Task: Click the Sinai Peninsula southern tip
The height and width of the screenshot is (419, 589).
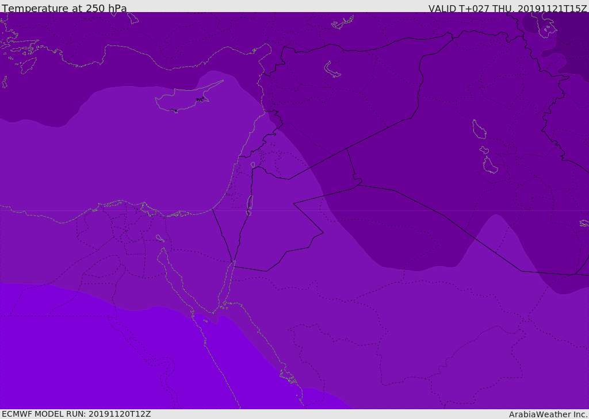Action: 213,312
